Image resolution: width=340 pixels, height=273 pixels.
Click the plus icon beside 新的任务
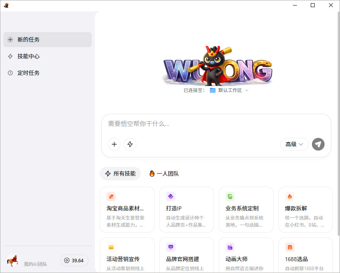click(x=10, y=40)
